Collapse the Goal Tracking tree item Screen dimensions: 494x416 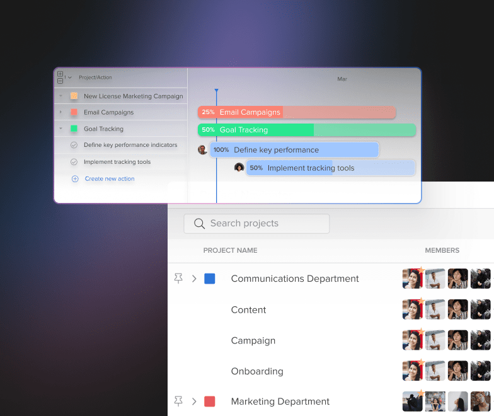[x=61, y=129]
